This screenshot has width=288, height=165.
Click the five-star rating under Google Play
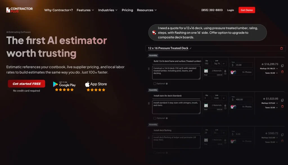[x=64, y=90]
